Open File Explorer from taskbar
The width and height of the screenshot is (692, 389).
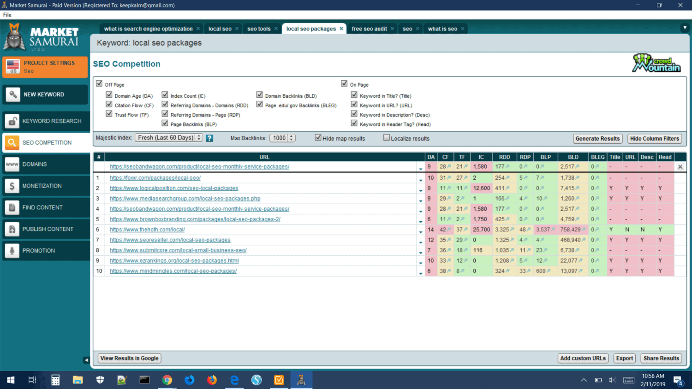pos(78,380)
